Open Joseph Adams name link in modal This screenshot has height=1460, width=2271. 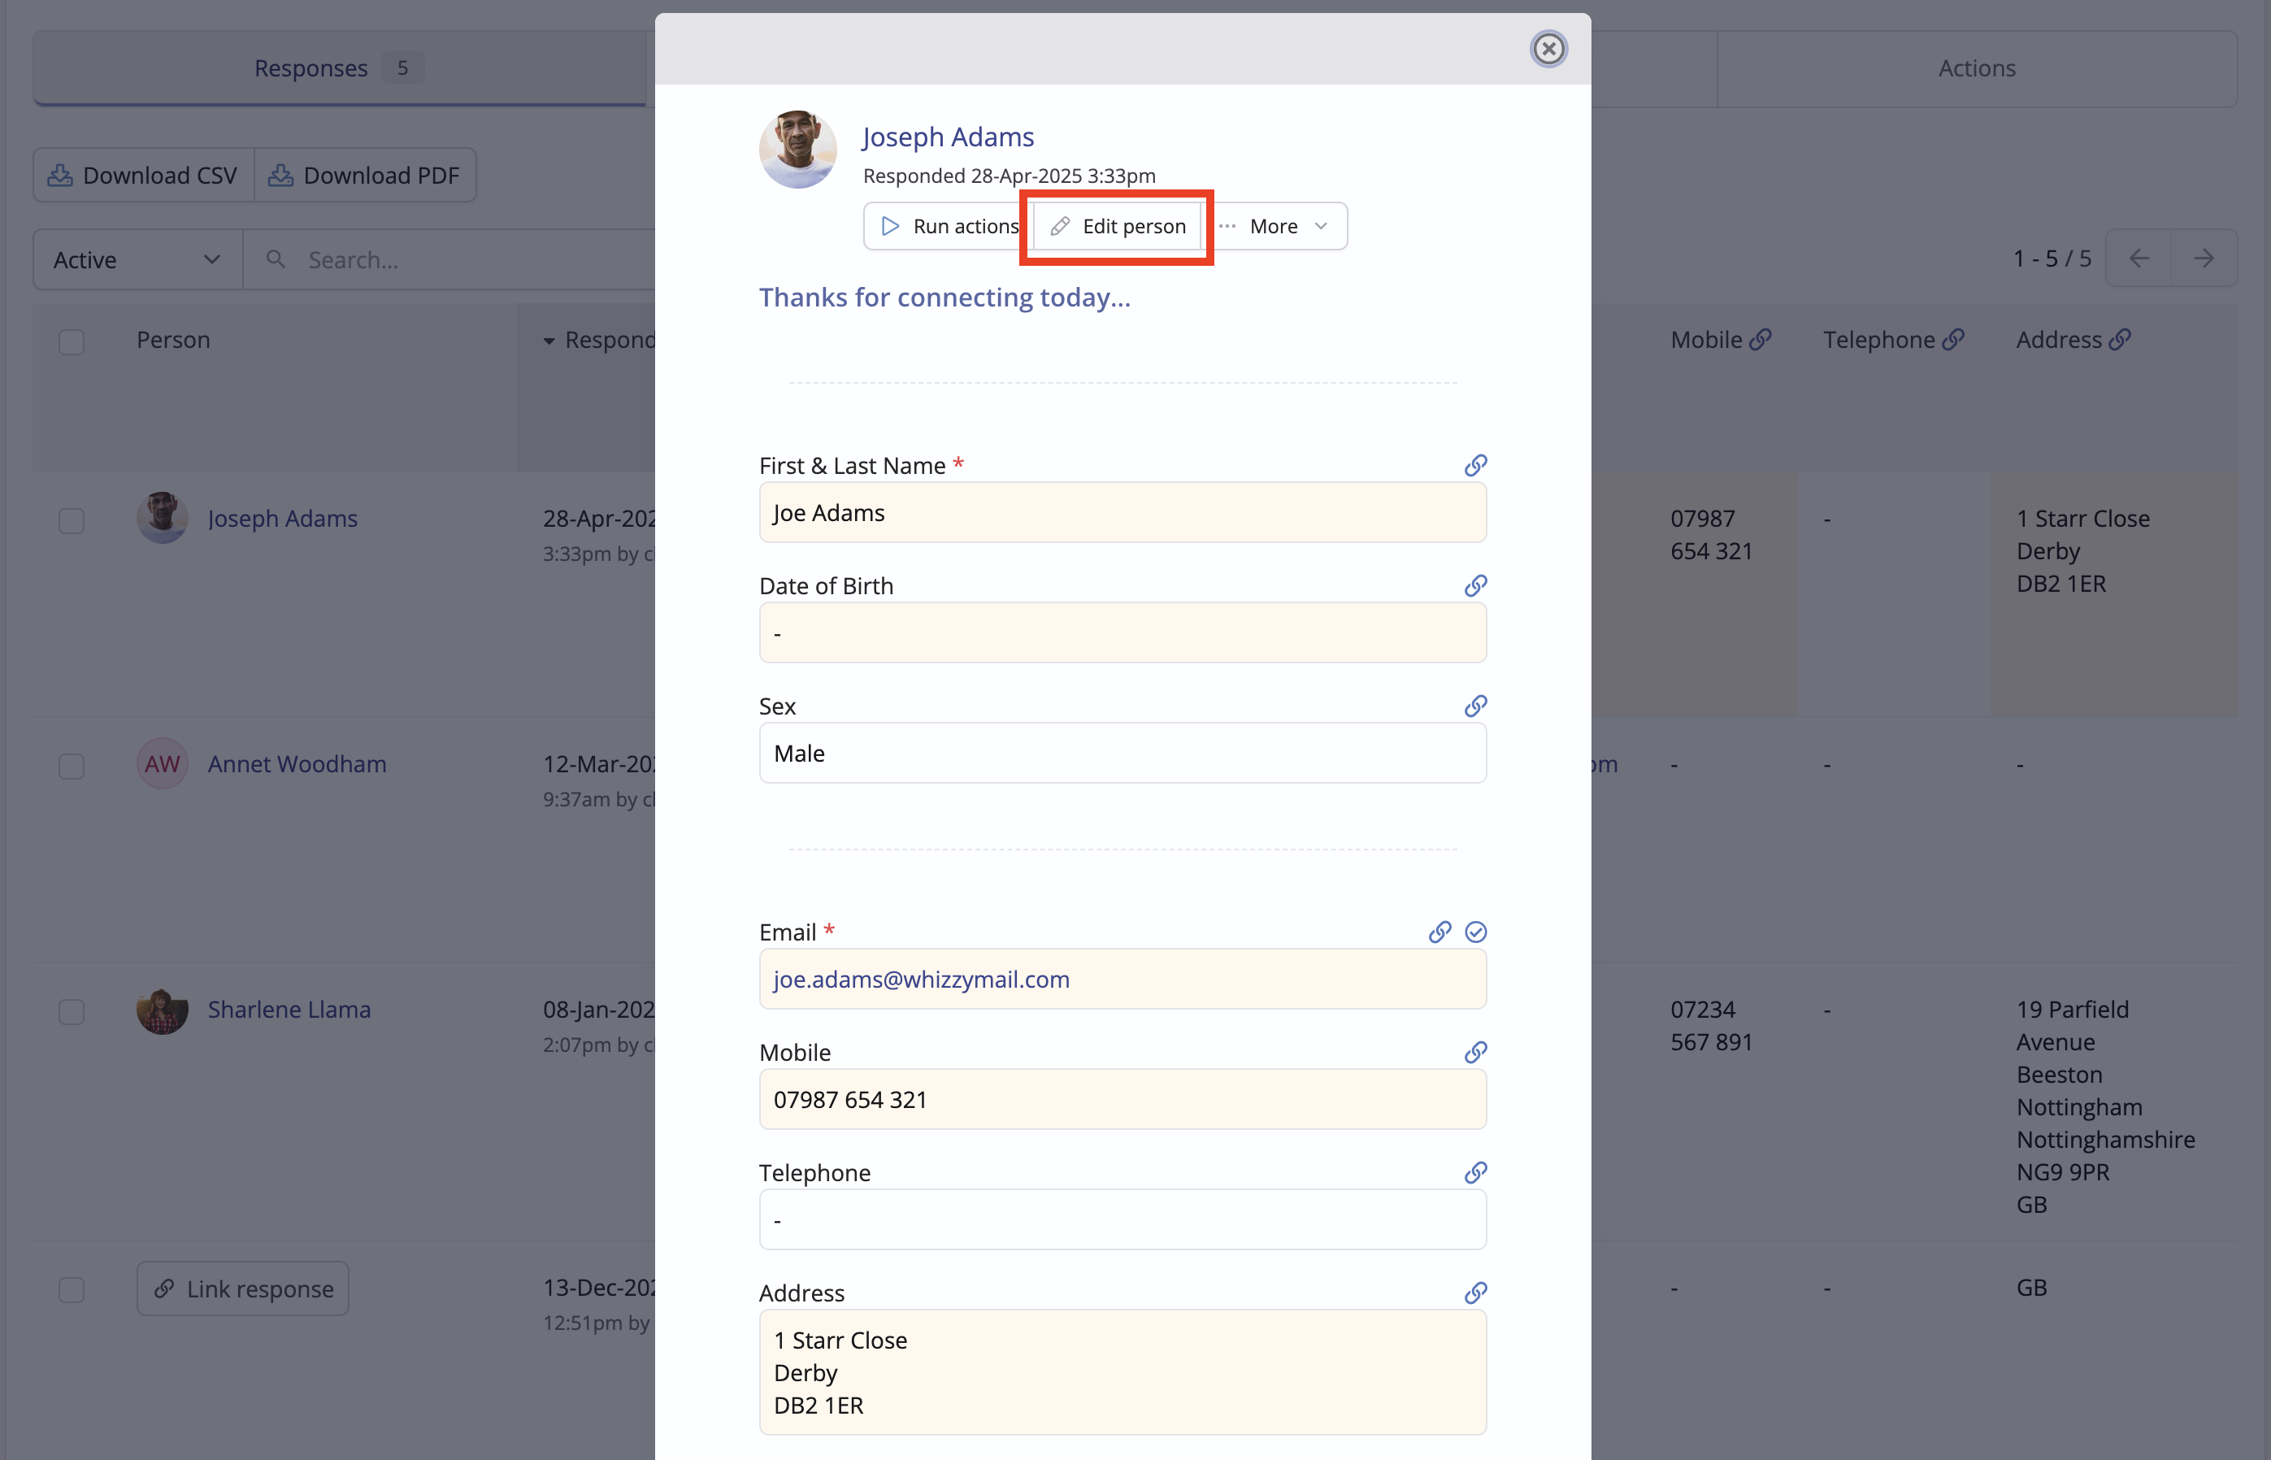click(948, 137)
